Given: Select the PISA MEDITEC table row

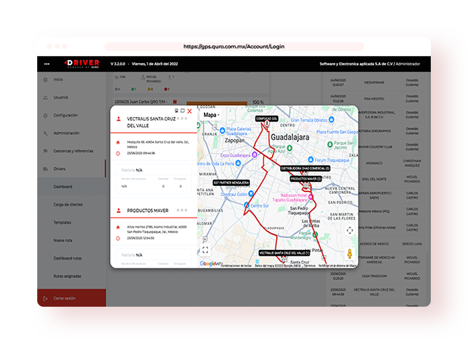Looking at the screenshot, I should coord(376,99).
